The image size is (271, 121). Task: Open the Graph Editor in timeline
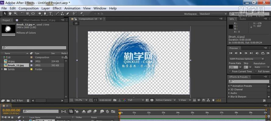click(113, 111)
